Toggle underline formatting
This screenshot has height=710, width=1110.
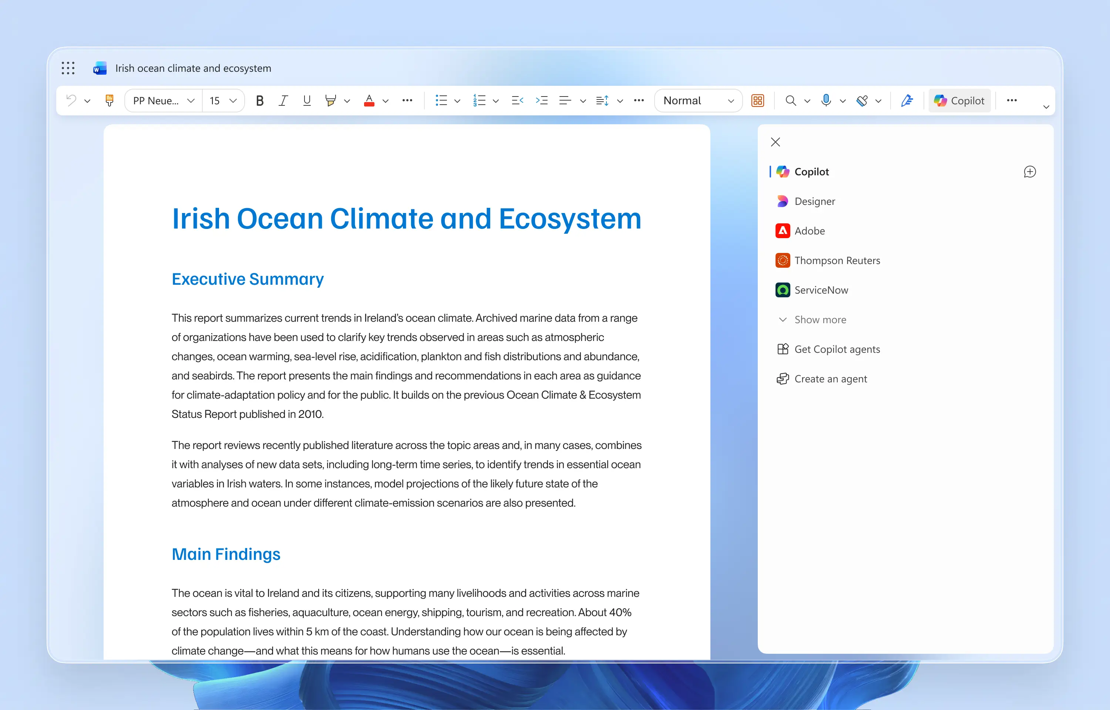(x=307, y=101)
